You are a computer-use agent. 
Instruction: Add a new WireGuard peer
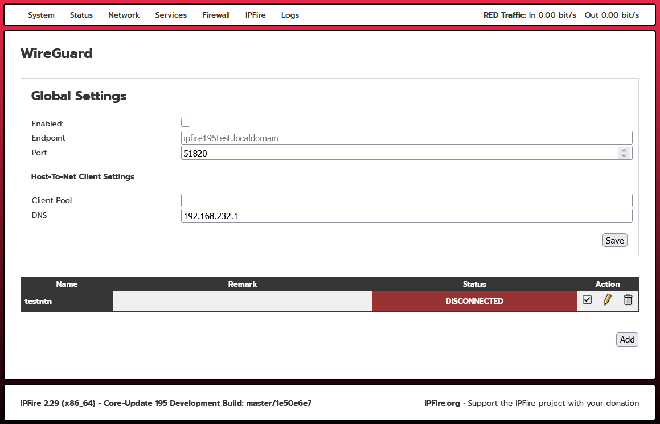(627, 339)
